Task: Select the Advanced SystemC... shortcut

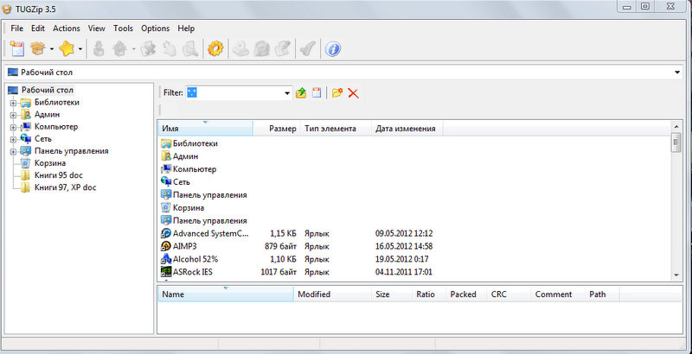Action: [x=205, y=233]
